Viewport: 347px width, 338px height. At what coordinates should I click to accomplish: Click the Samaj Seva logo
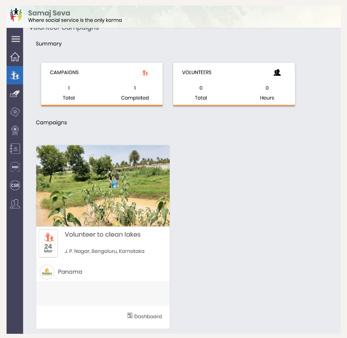(x=17, y=15)
